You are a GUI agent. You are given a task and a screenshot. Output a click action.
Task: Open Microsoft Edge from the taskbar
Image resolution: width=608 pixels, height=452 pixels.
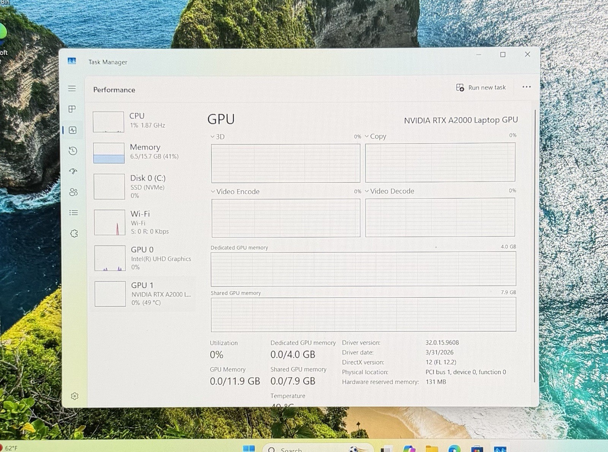tap(454, 449)
